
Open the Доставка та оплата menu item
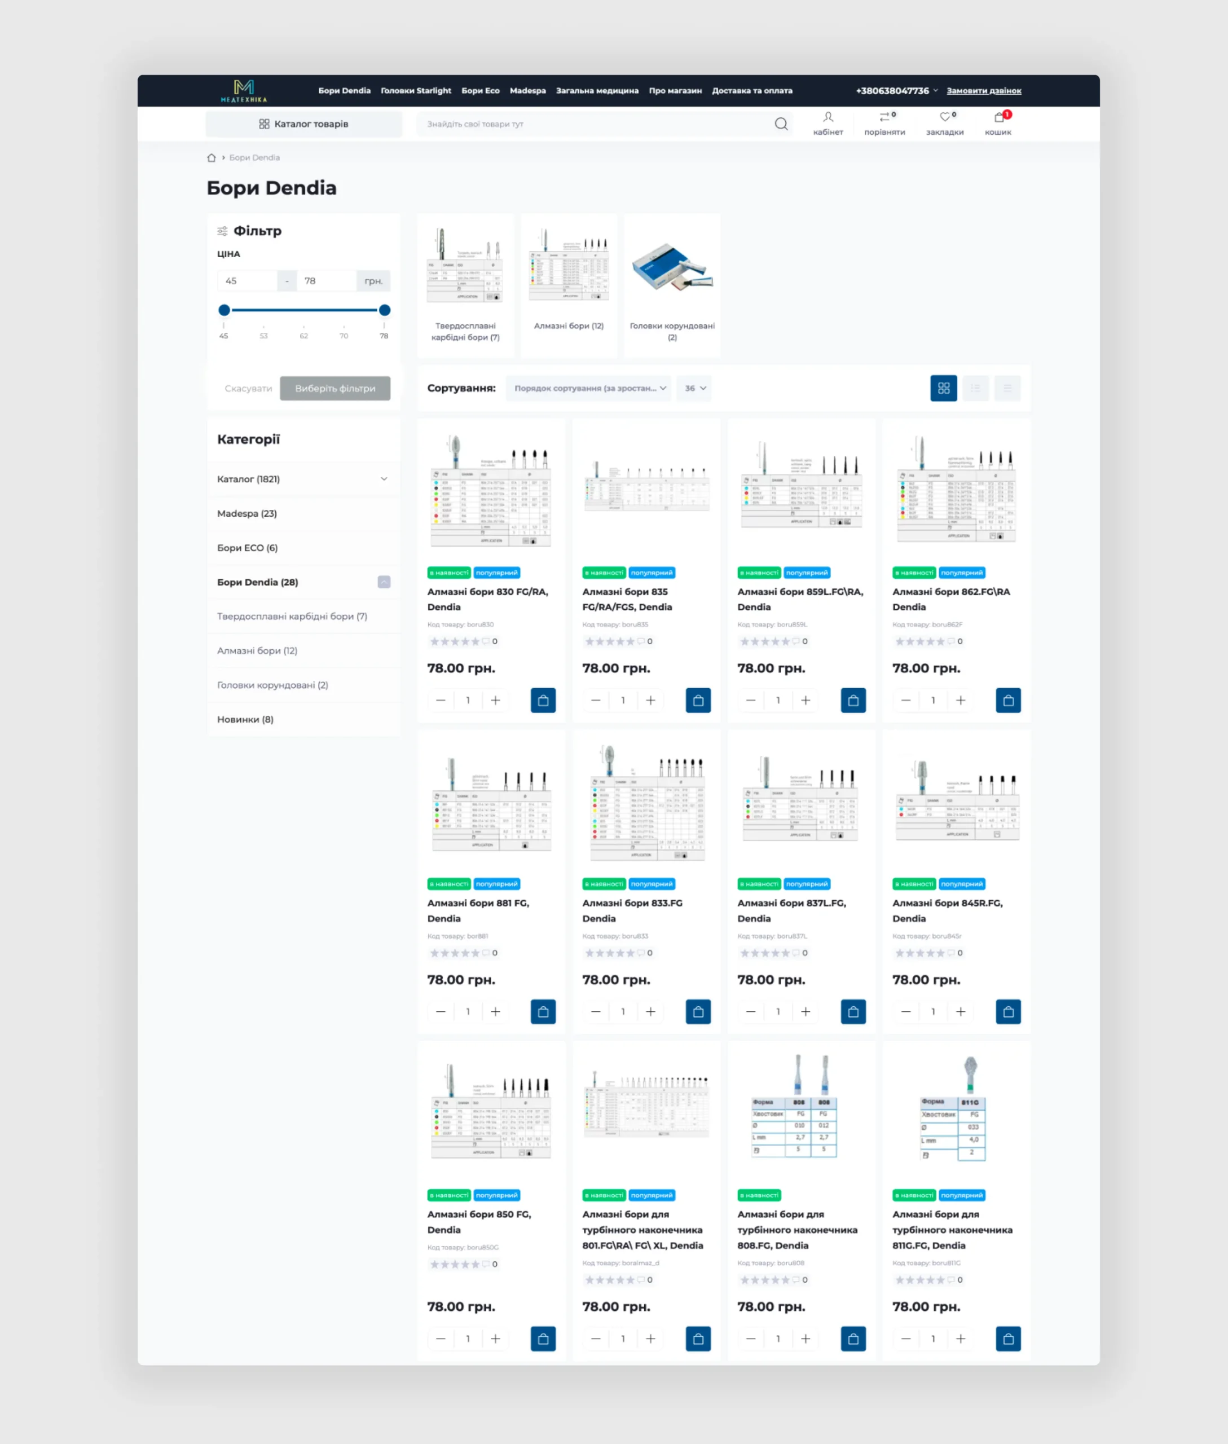[751, 91]
